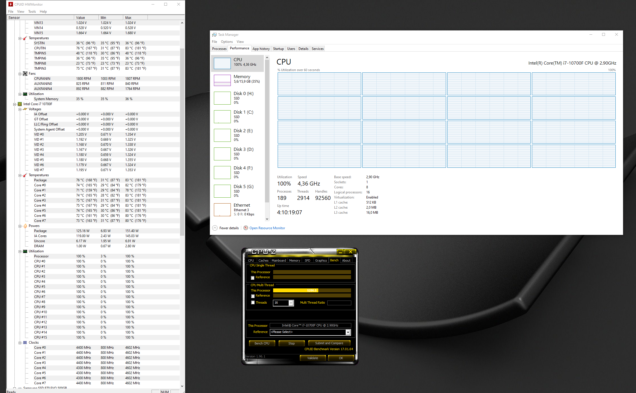This screenshot has width=636, height=393.
Task: Click the Multi Thread Ratio field
Action: pos(339,303)
